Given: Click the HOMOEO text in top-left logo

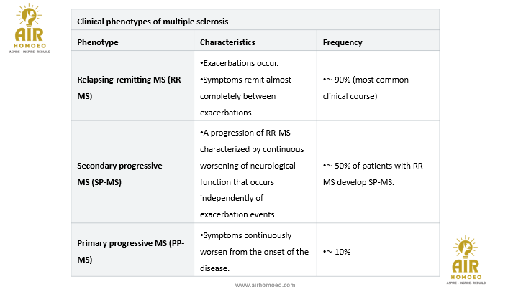Looking at the screenshot, I should coord(32,46).
